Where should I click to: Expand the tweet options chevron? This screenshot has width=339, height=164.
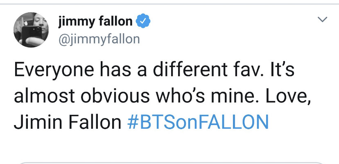[323, 20]
